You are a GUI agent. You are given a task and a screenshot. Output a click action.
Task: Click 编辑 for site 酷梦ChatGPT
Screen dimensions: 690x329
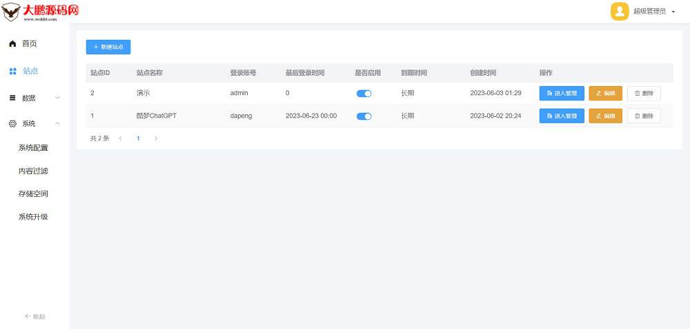606,116
